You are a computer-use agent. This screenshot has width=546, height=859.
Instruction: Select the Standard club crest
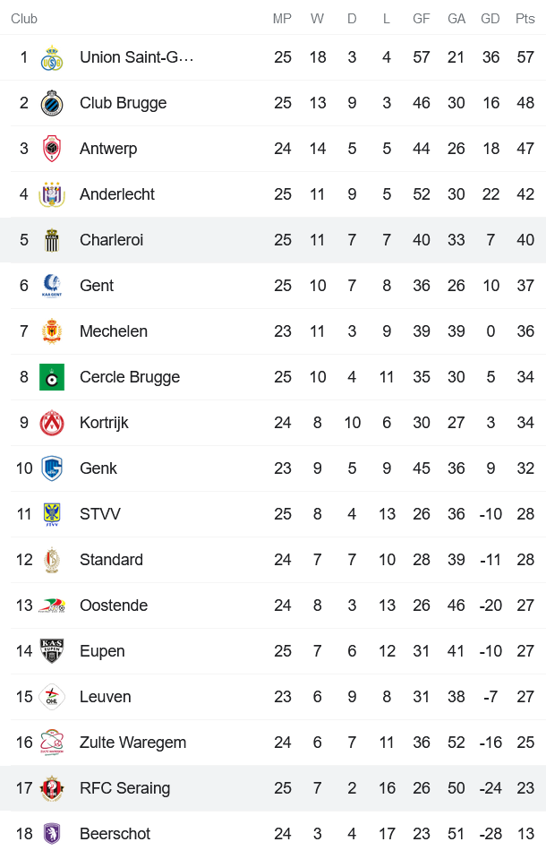(52, 559)
